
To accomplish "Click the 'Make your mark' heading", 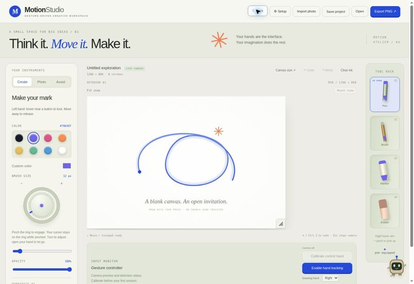I will coord(32,98).
